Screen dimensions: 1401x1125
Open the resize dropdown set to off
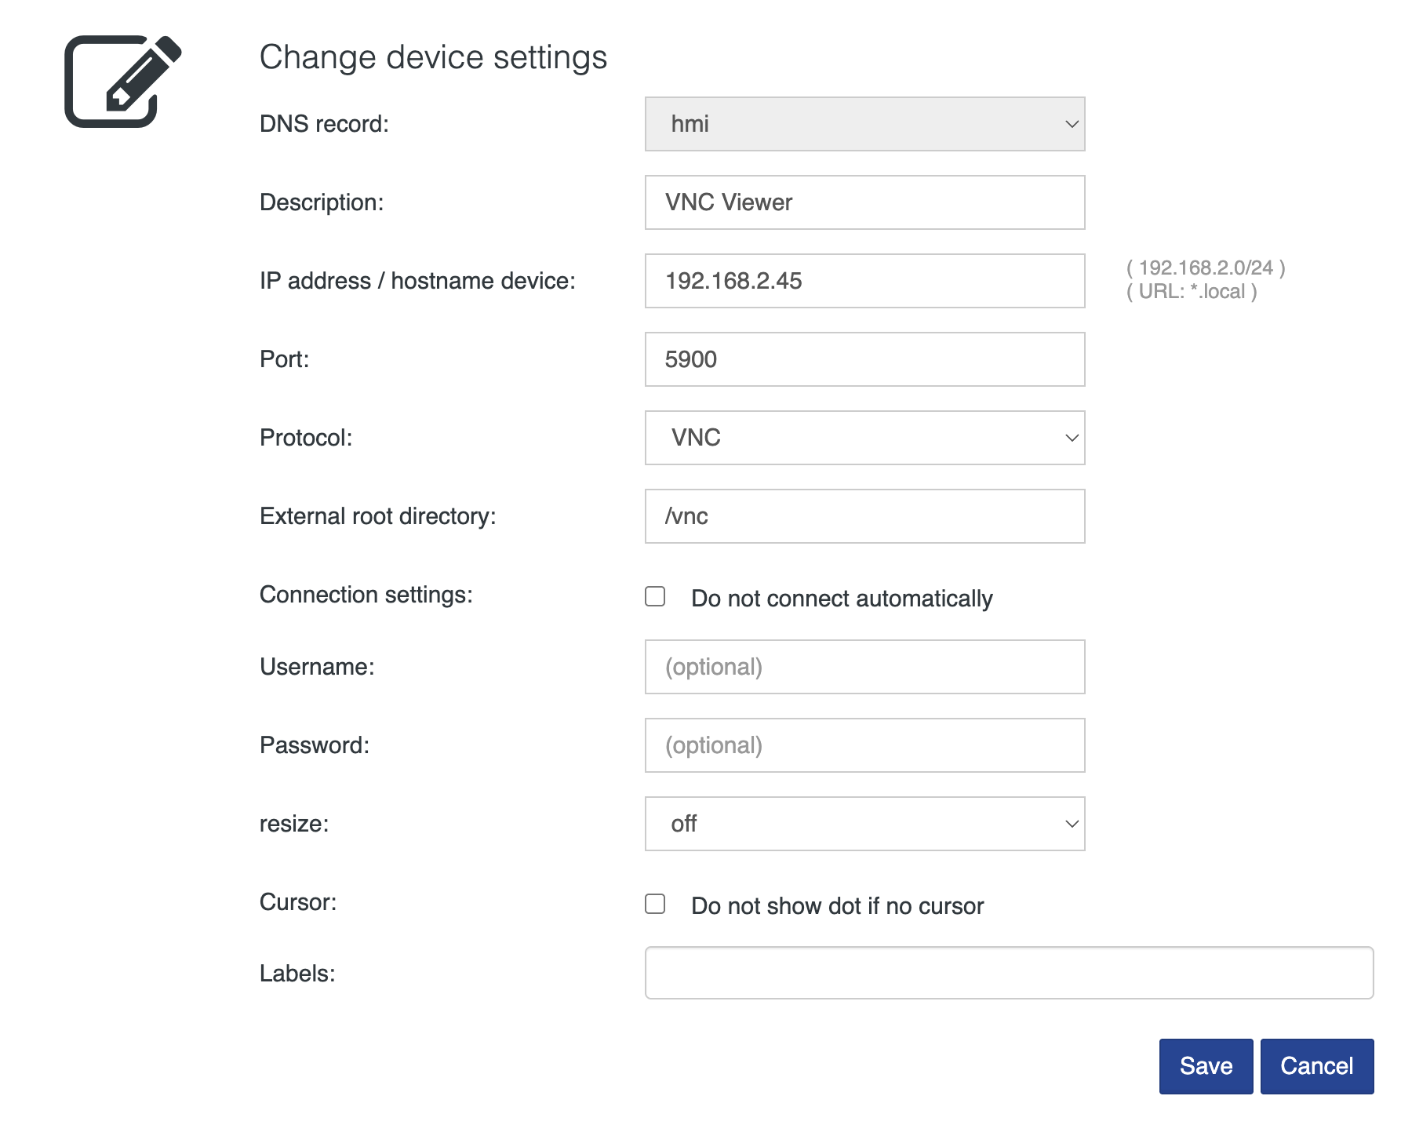[x=864, y=824]
